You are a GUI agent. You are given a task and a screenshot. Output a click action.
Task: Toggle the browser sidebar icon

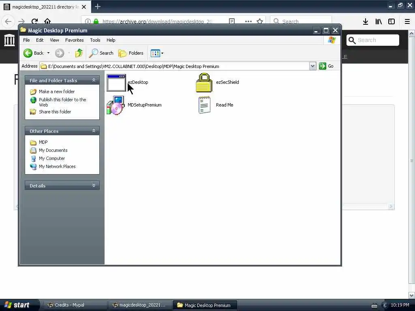391,22
